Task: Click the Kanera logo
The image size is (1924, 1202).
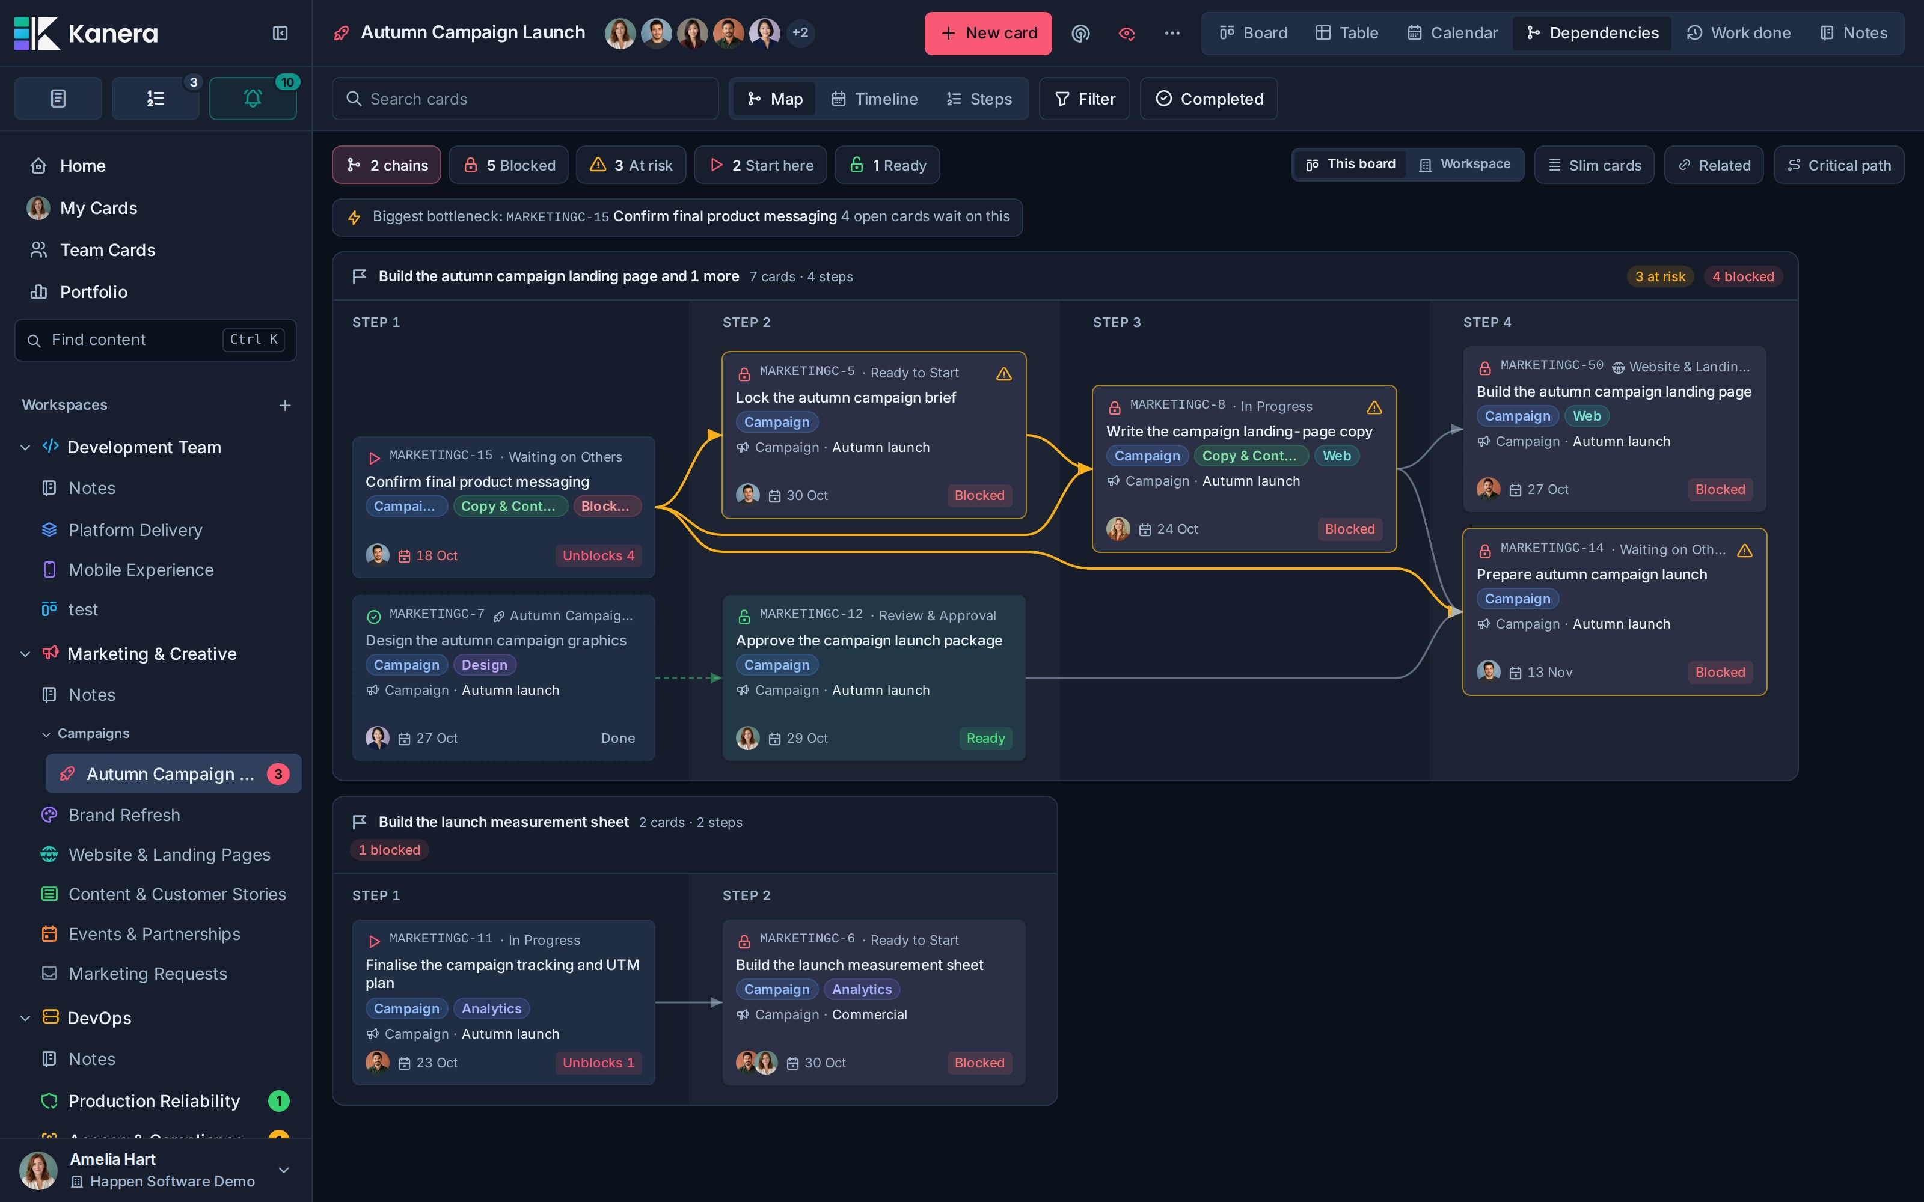Action: (86, 34)
